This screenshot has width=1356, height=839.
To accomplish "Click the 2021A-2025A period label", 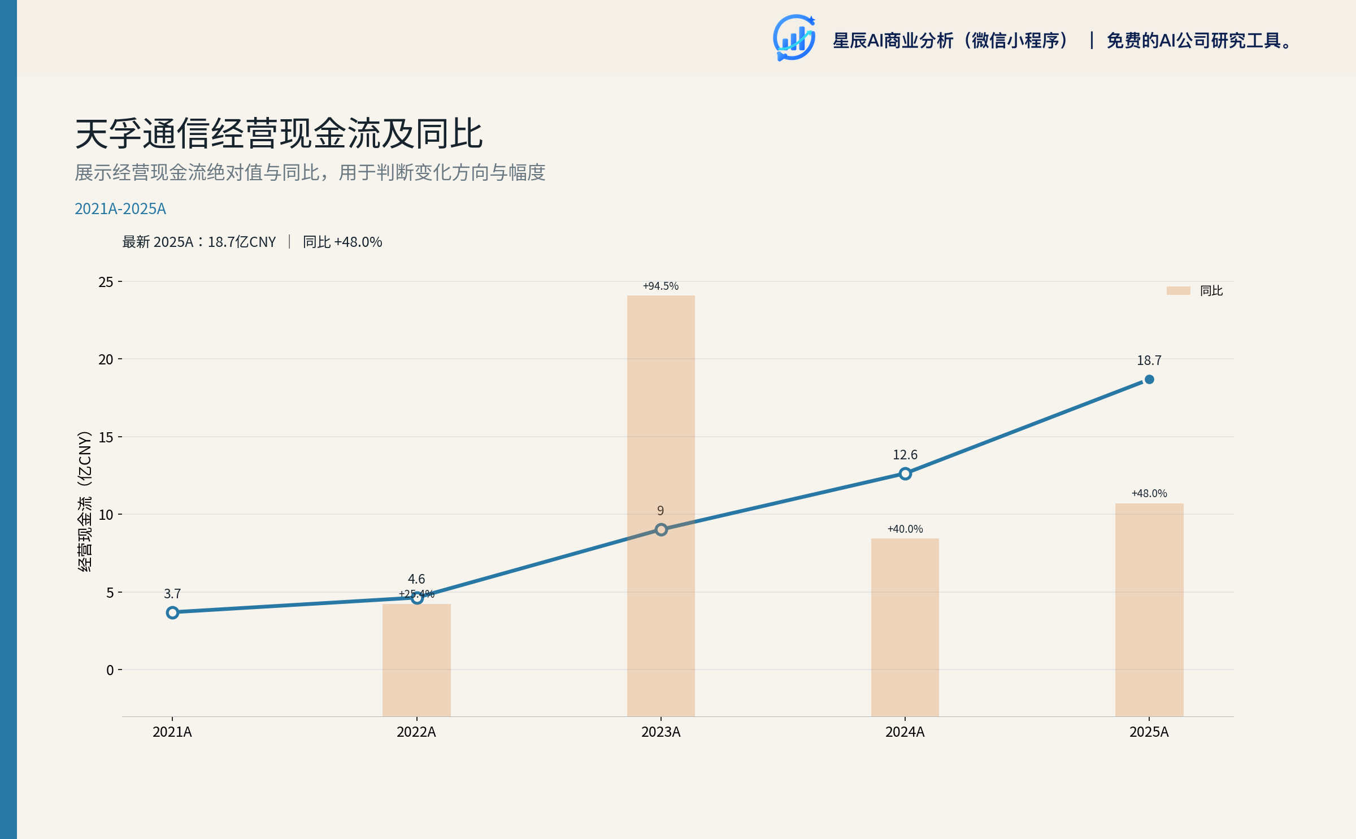I will (120, 208).
